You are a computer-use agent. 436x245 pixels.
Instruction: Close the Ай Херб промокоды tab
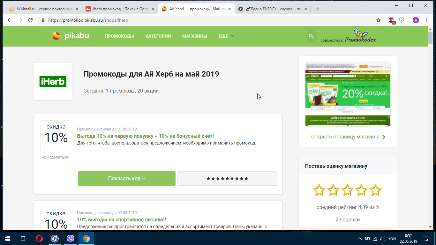pyautogui.click(x=229, y=9)
